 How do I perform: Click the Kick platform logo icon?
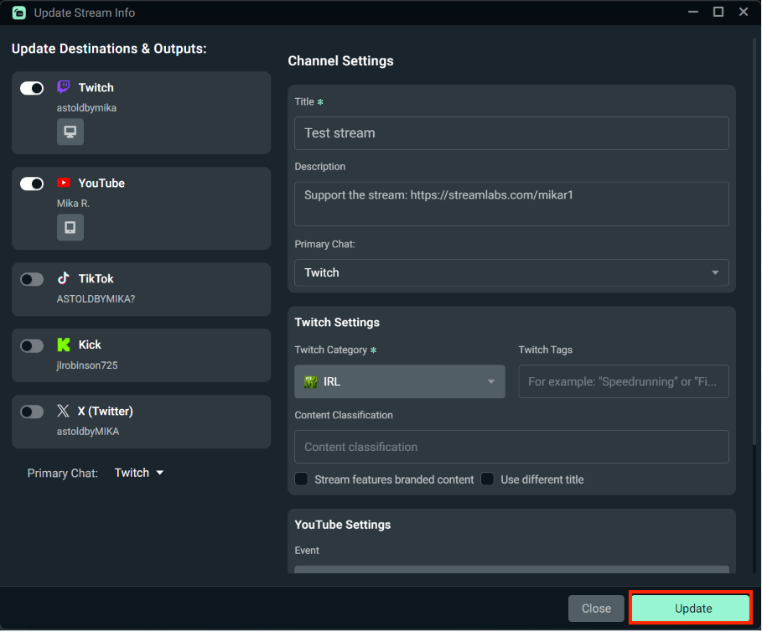pos(64,344)
